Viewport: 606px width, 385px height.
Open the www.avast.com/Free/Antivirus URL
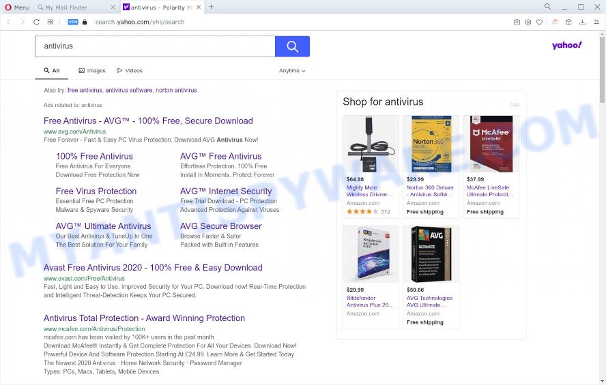[x=84, y=279]
